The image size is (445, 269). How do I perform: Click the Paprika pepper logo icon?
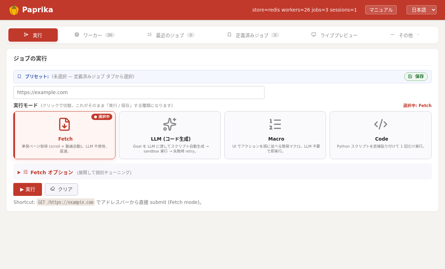[x=14, y=10]
